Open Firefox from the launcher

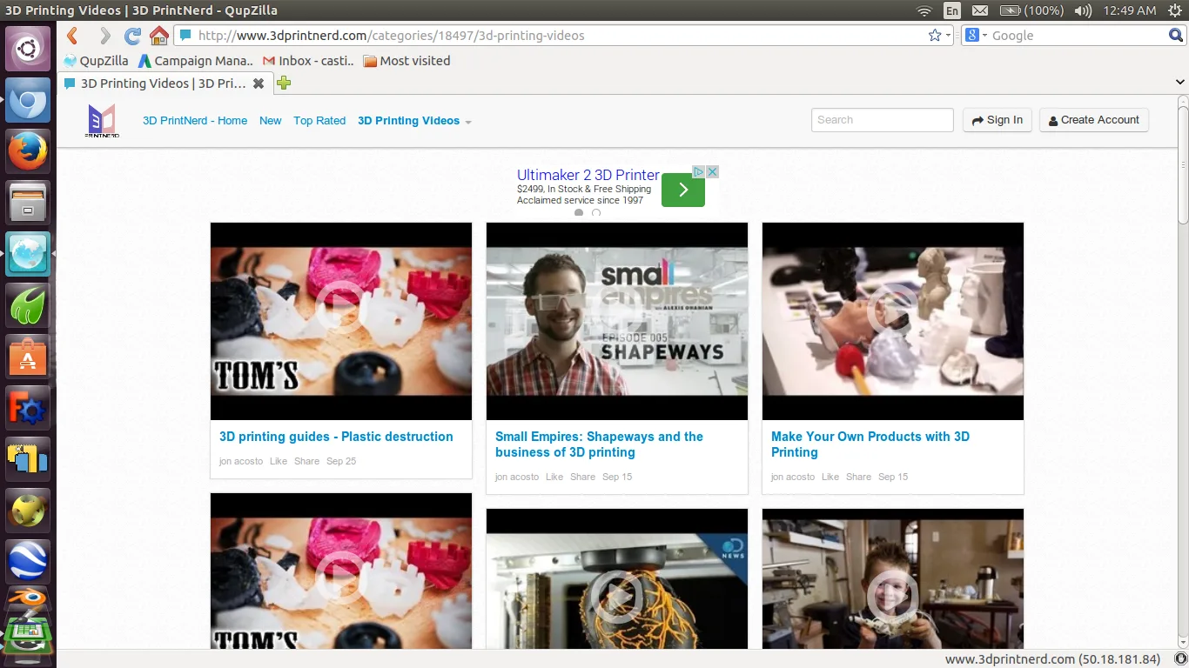point(28,152)
